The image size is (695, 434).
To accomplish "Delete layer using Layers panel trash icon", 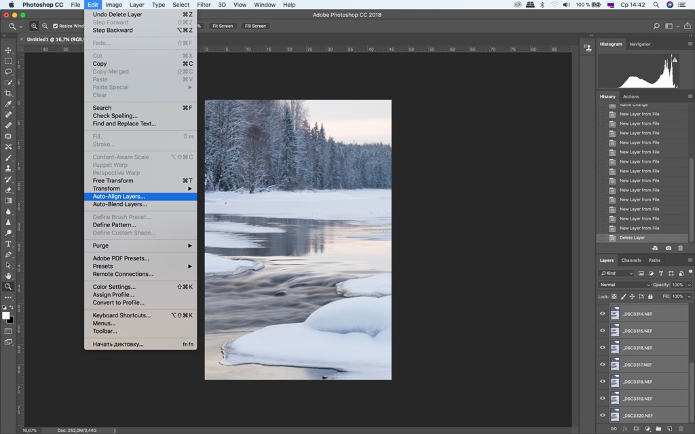I will click(681, 429).
